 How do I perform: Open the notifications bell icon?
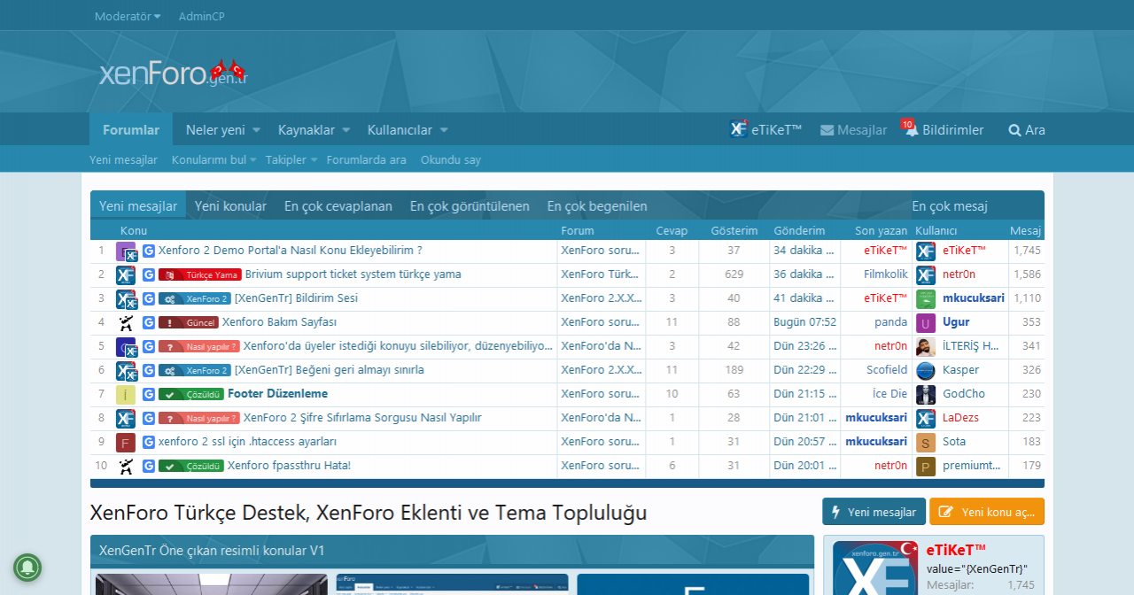coord(912,130)
